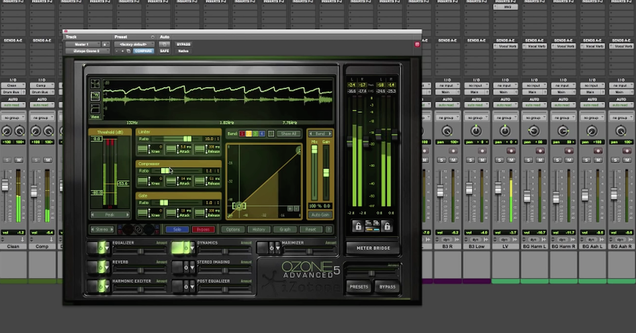The width and height of the screenshot is (636, 333).
Task: Click the minus preset icon in plugin header
Action: [117, 51]
